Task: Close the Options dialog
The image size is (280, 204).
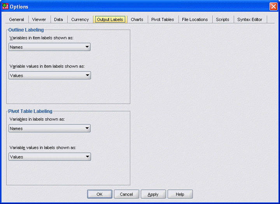Action: 273,7
